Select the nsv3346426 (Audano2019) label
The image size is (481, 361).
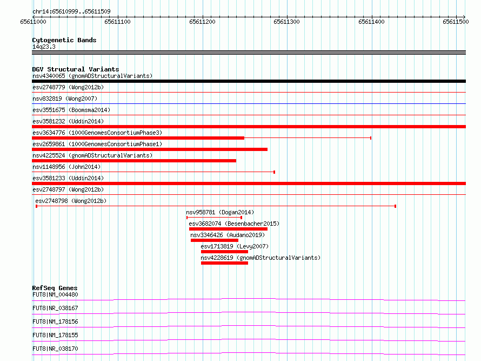228,235
